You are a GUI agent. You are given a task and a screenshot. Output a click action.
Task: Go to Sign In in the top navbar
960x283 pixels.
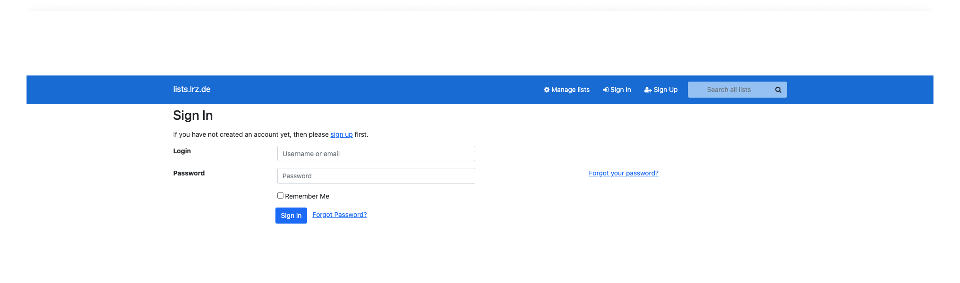click(x=620, y=90)
